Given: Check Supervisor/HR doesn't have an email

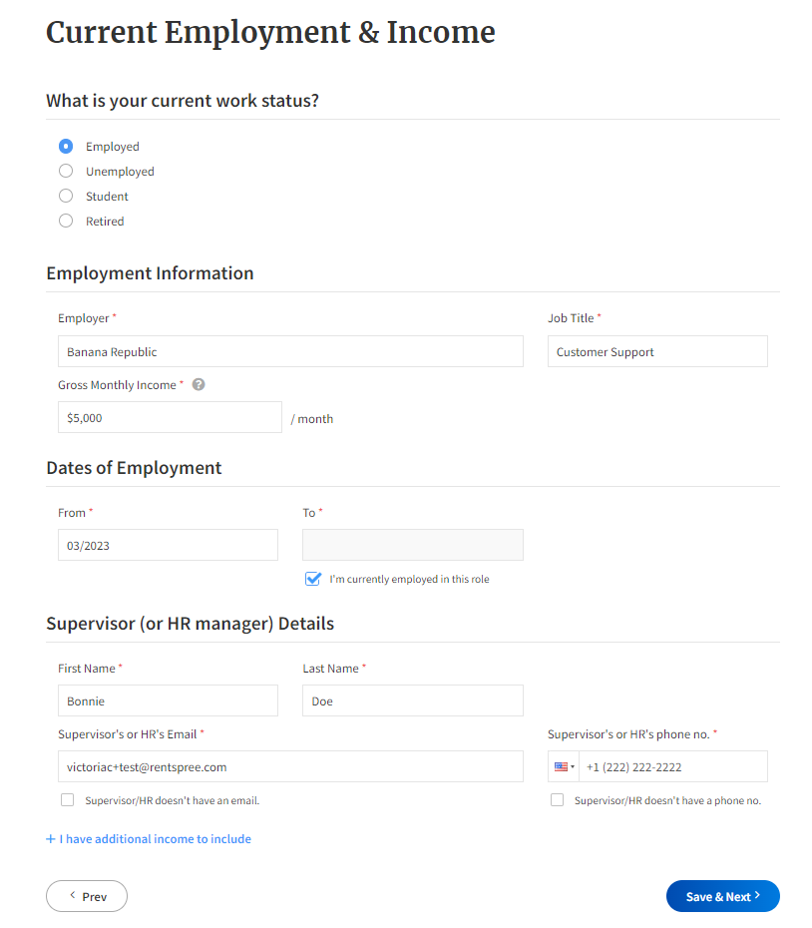Looking at the screenshot, I should pyautogui.click(x=67, y=799).
